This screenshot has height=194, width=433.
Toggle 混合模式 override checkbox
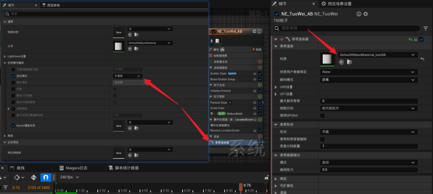click(x=13, y=76)
